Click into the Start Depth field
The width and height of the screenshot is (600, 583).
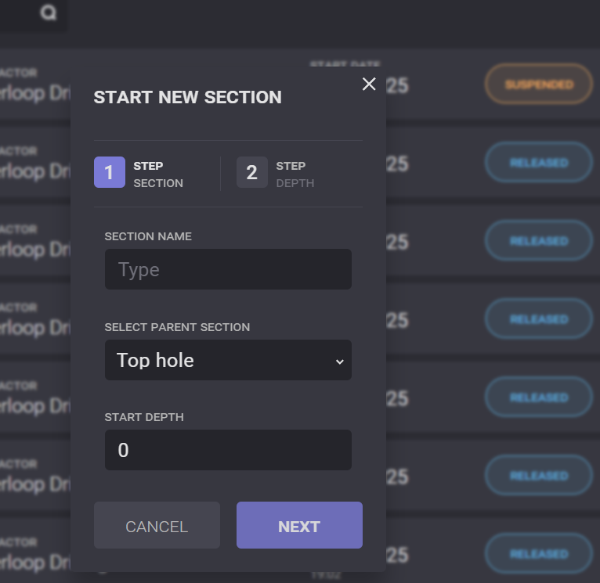click(228, 450)
